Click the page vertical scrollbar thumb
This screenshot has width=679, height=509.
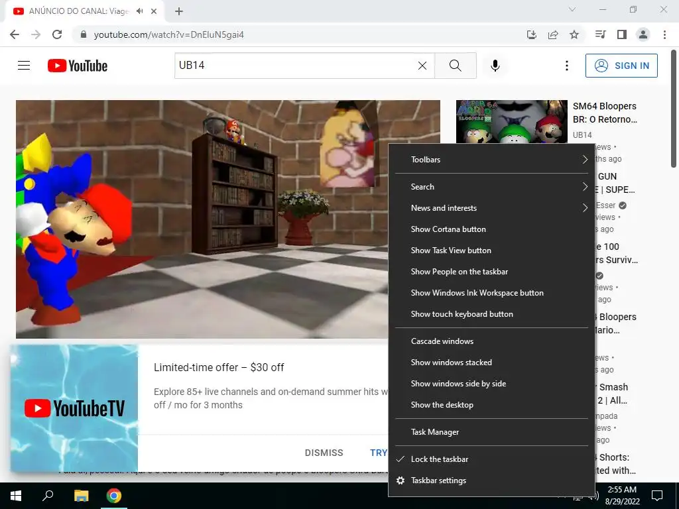click(674, 108)
